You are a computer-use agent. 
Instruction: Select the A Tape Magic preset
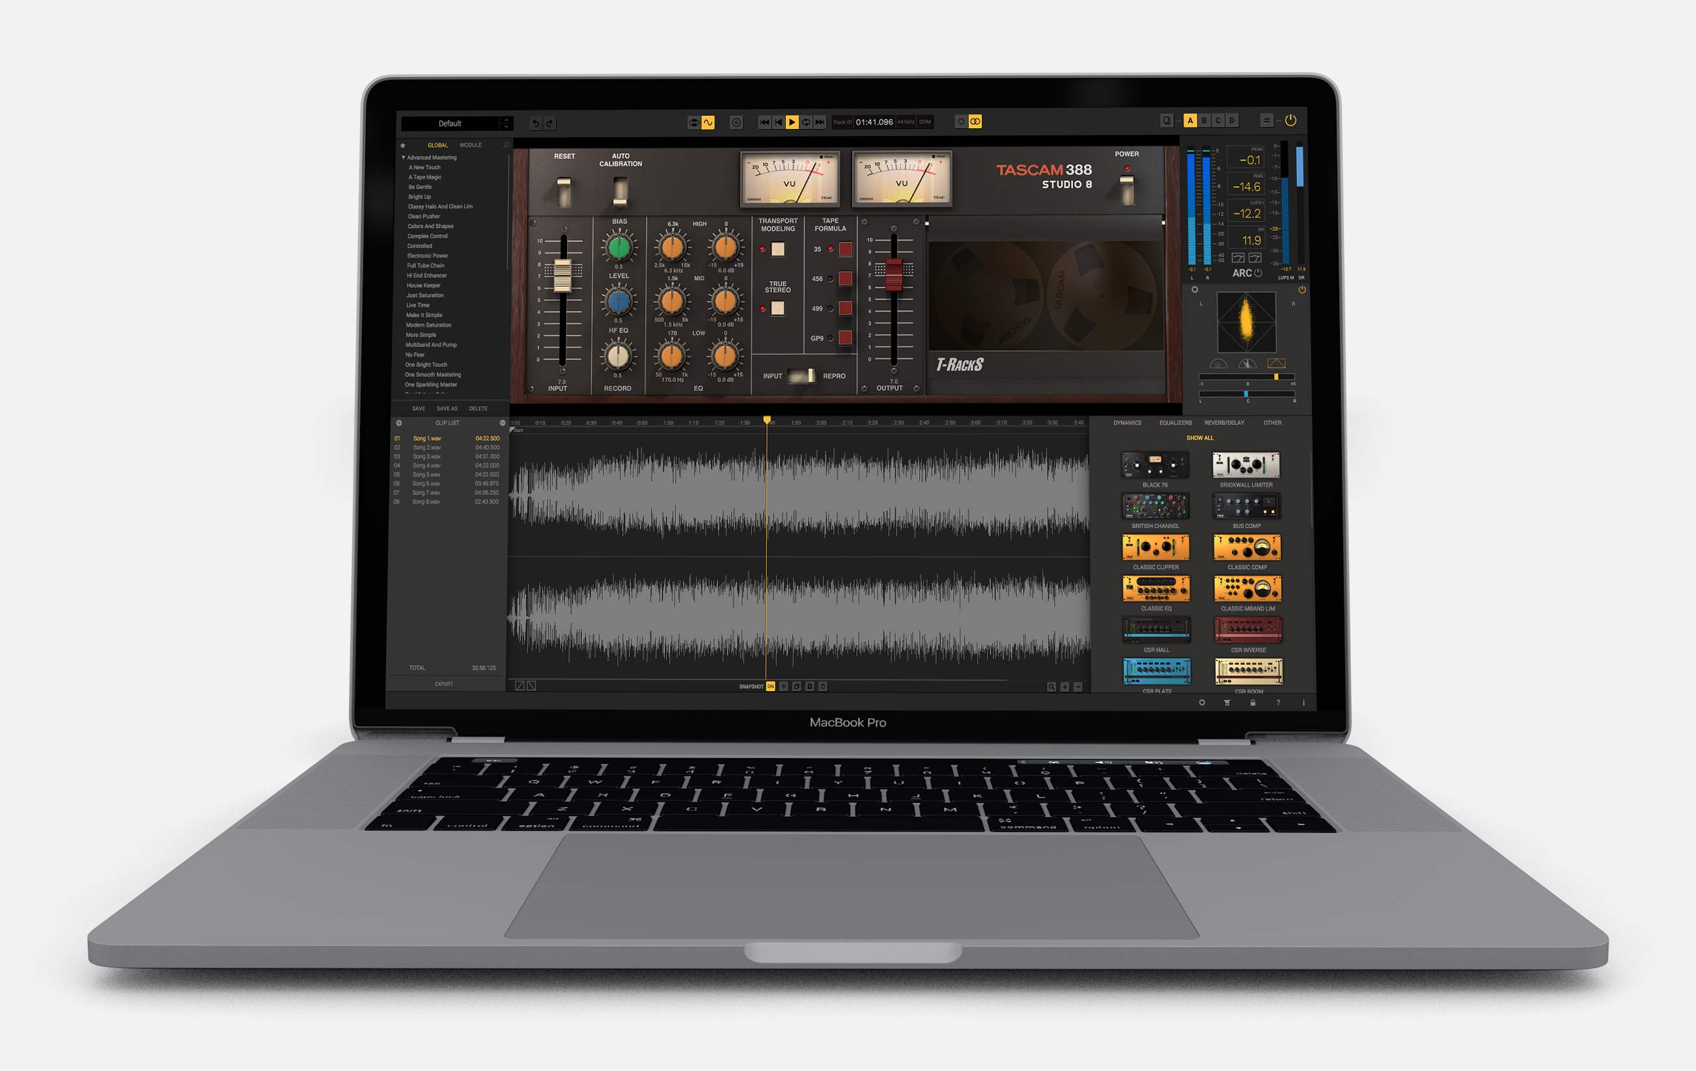[x=424, y=178]
